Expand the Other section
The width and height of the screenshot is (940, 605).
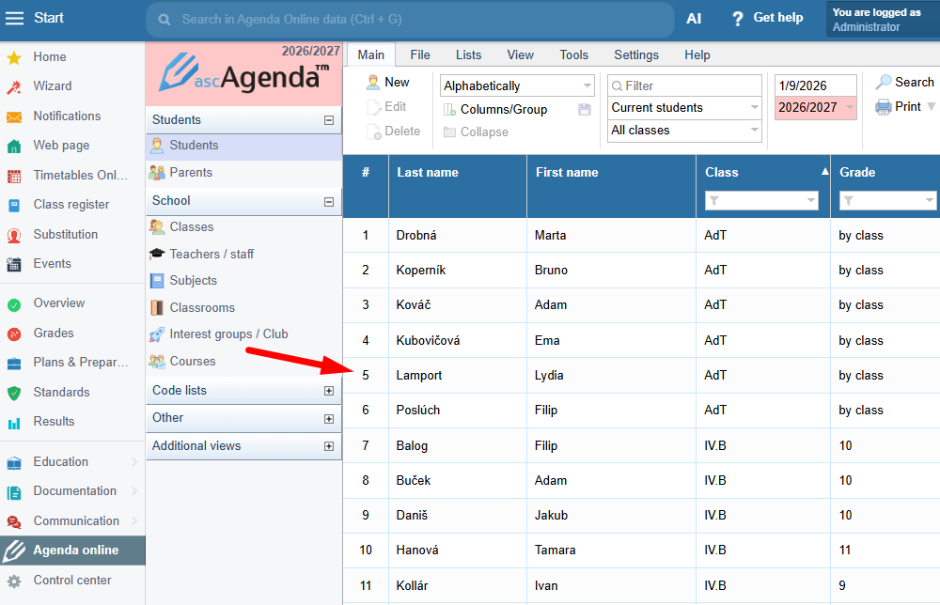pos(328,419)
